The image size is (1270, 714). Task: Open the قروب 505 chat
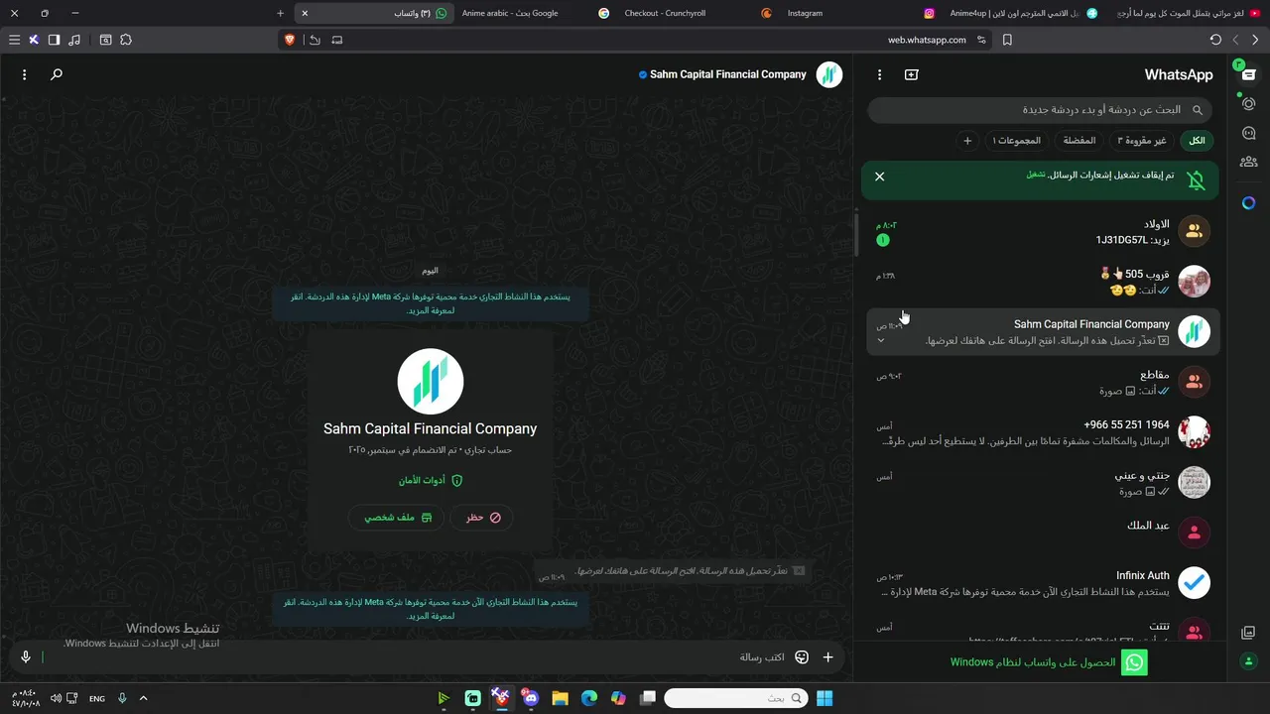(1041, 282)
